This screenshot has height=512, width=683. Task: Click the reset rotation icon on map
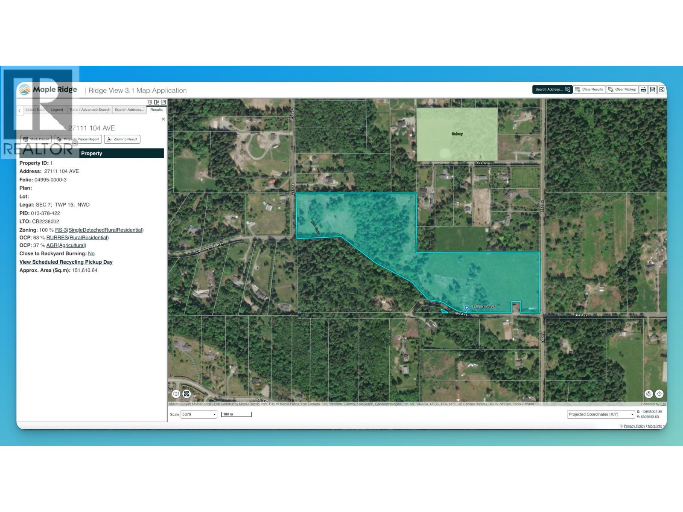(x=648, y=394)
